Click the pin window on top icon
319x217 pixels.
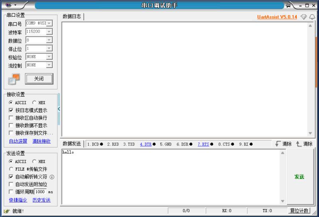coord(288,5)
